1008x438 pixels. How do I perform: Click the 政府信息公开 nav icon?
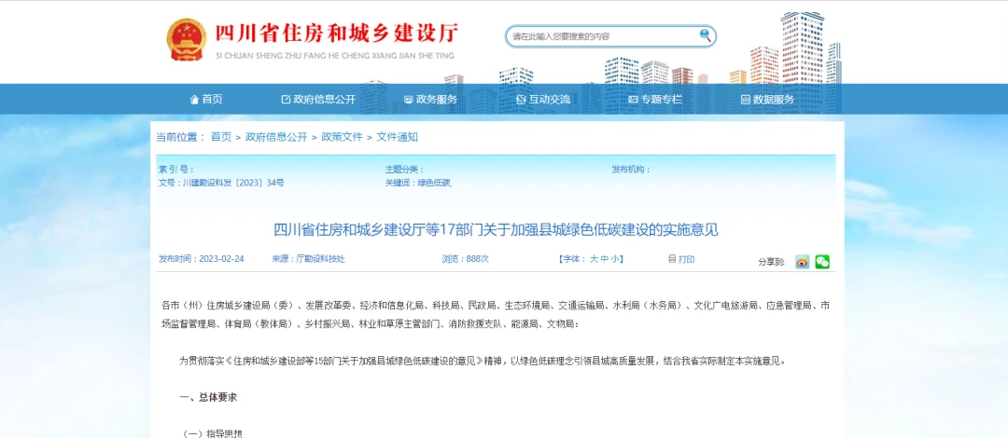point(286,100)
